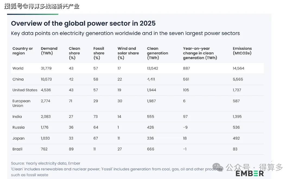Viewport: 292px width, 179px height.
Task: Select 'Clean generation (TWh)' column header
Action: [157, 53]
